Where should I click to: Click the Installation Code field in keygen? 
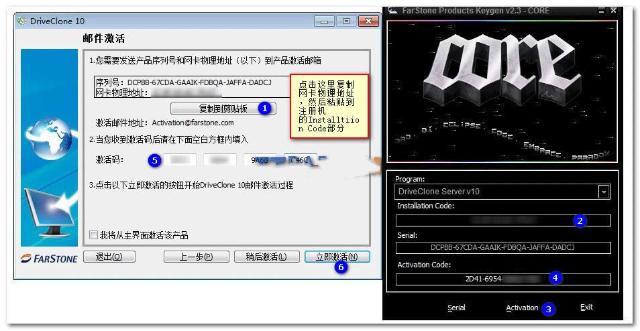503,220
